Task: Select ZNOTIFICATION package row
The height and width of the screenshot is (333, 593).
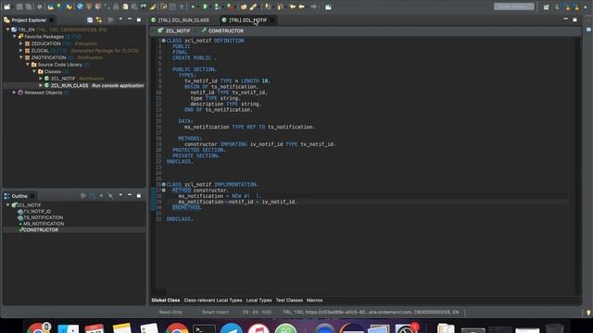Action: [74, 57]
